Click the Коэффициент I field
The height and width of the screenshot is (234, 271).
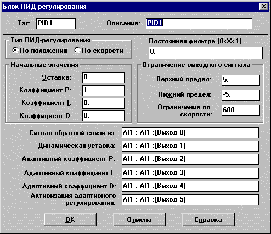coord(103,103)
